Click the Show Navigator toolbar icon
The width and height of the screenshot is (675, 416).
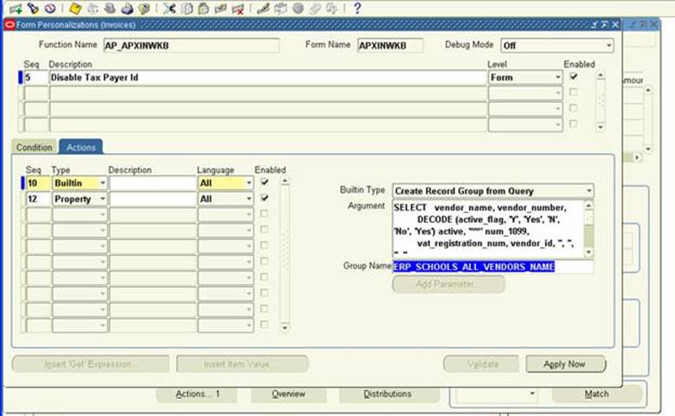pos(50,8)
